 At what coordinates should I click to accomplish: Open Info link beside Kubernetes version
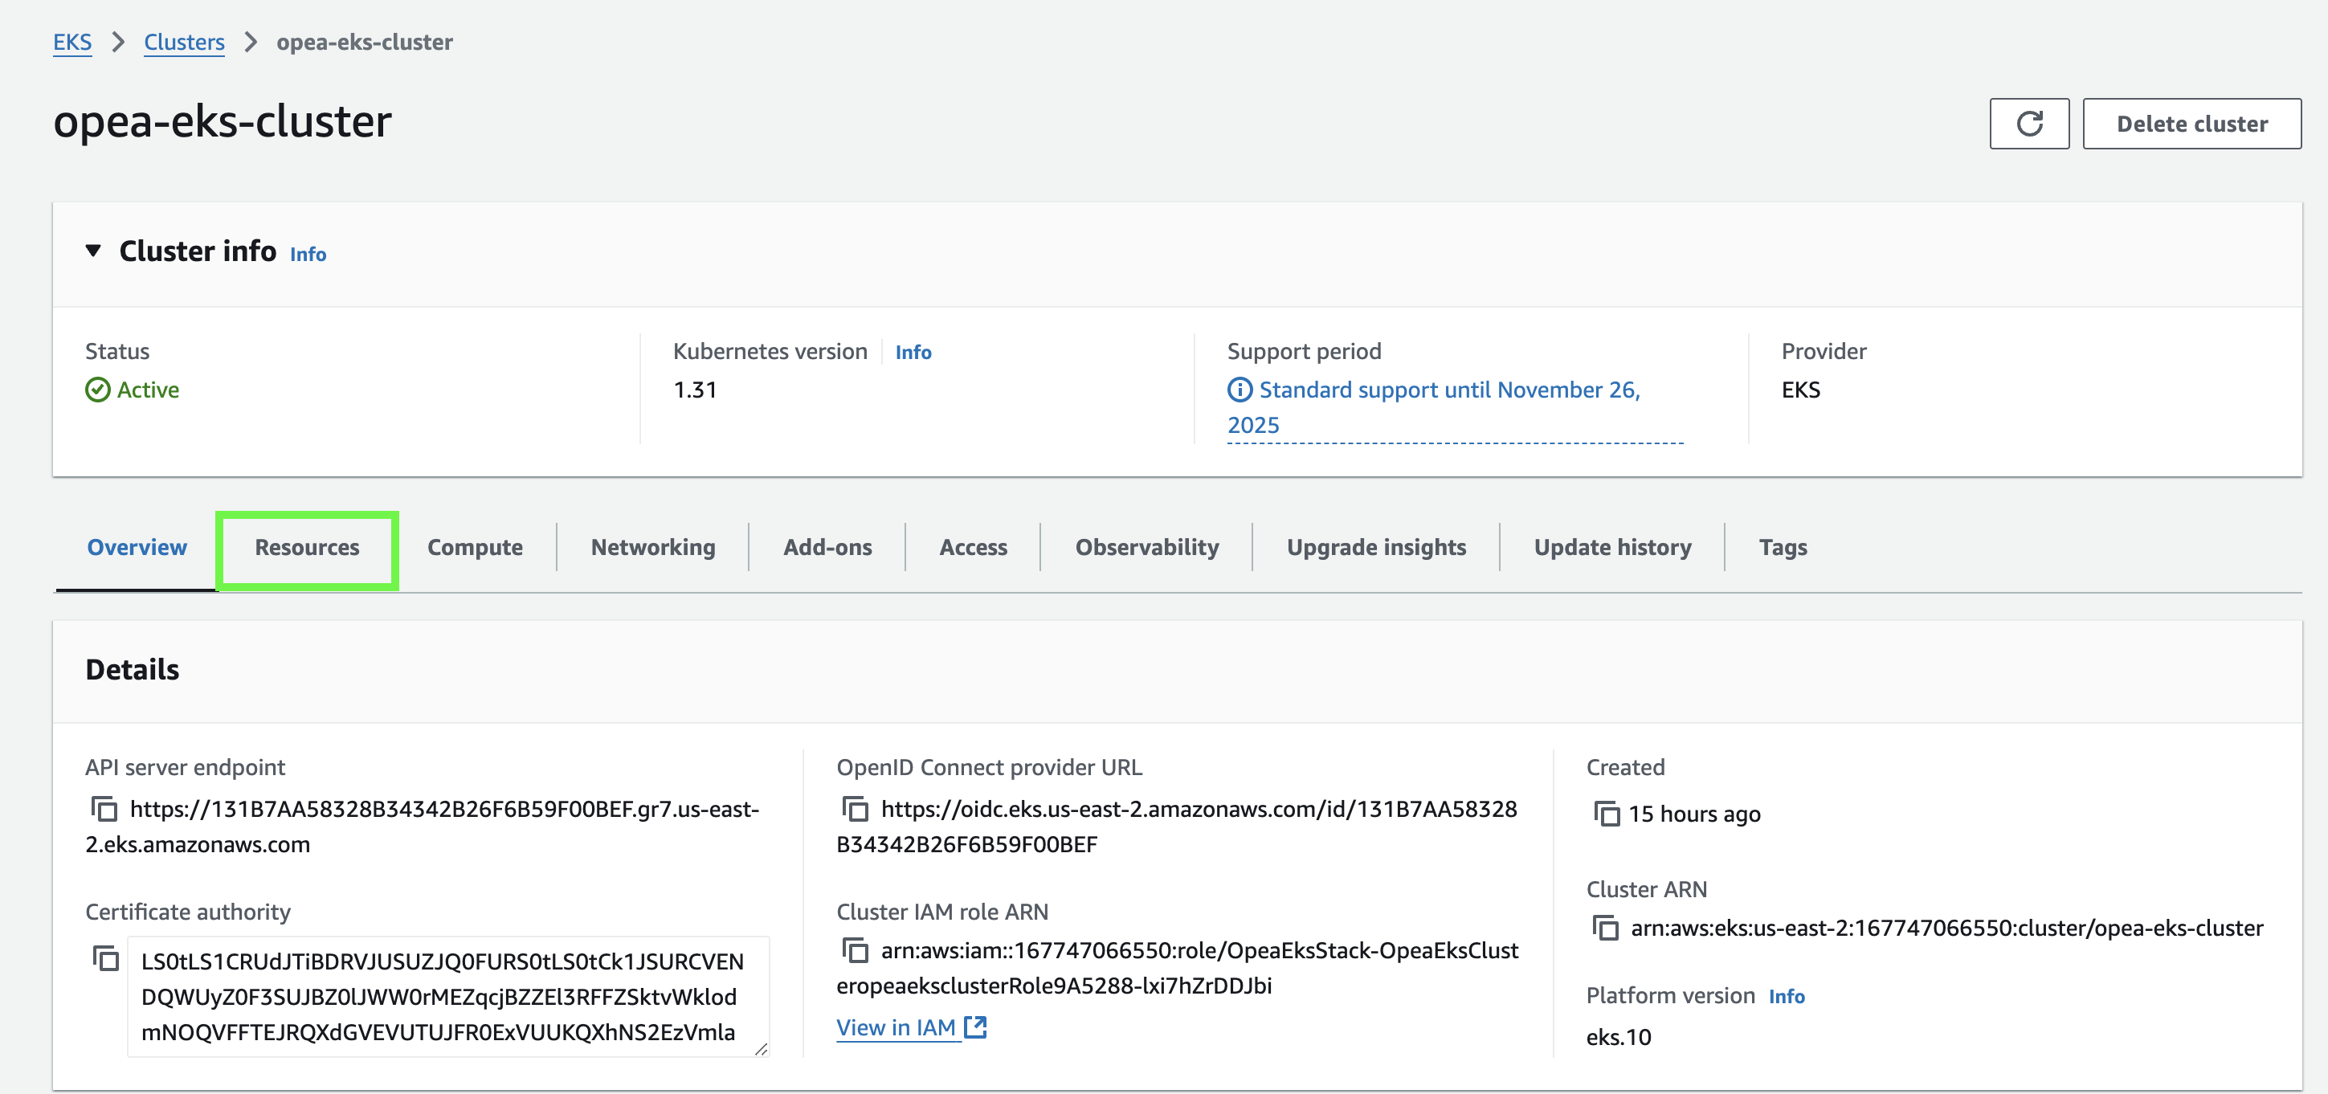coord(913,352)
